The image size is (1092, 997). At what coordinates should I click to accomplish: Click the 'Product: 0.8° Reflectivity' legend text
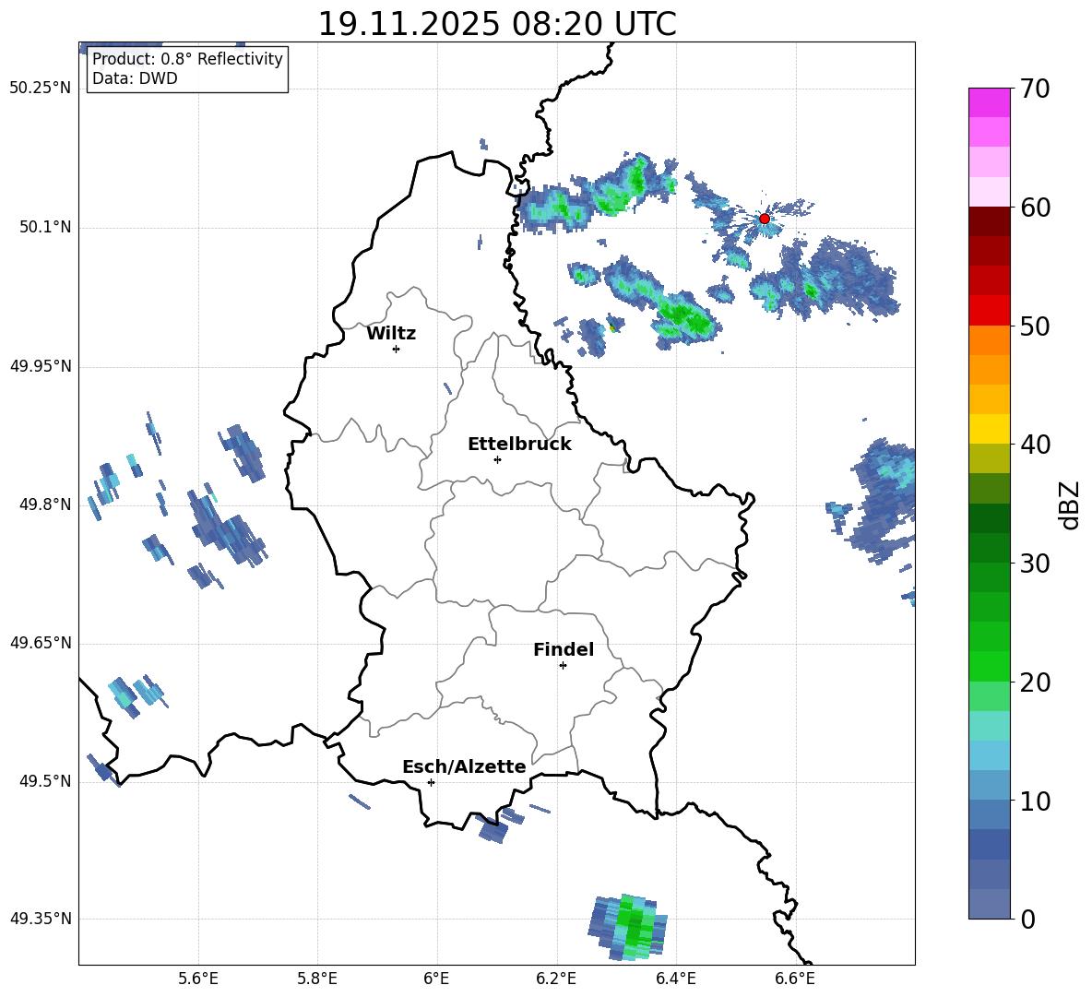coord(187,58)
